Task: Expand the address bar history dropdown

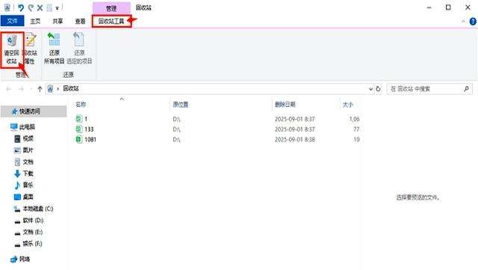Action: point(370,89)
